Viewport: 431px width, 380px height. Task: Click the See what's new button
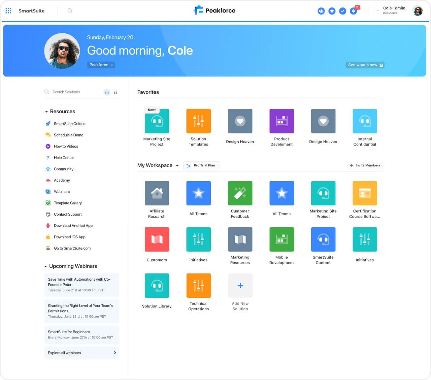pos(365,65)
